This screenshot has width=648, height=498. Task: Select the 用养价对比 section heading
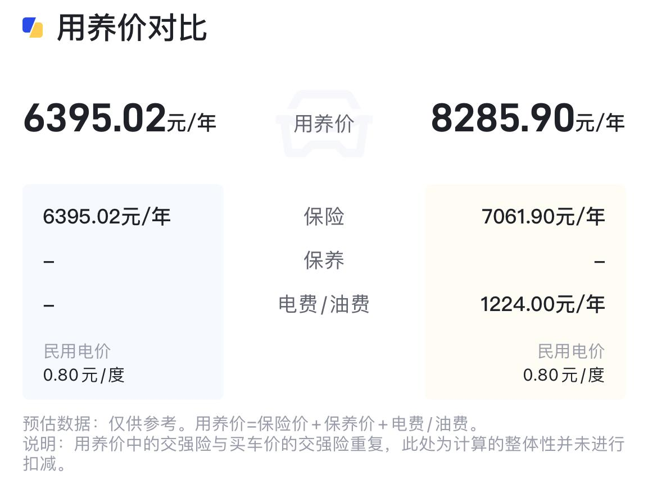(132, 28)
